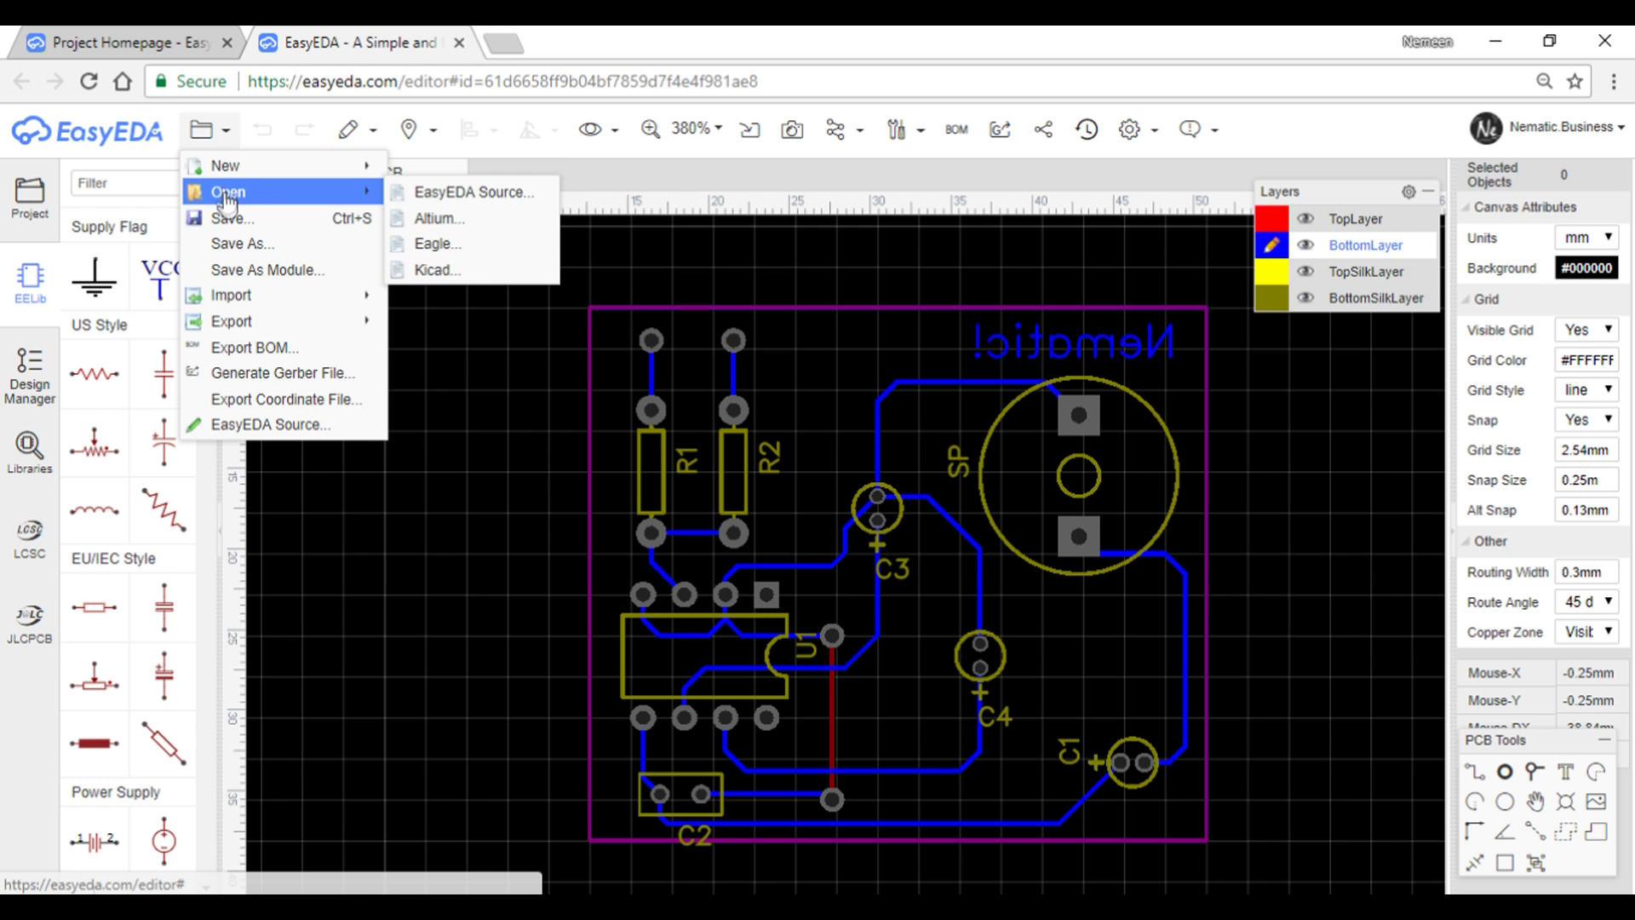
Task: Open the history clock icon
Action: 1087,129
